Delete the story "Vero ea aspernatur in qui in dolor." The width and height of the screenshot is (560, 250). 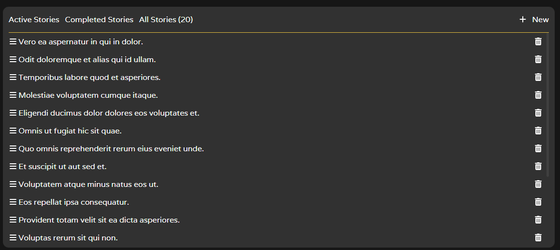click(538, 41)
